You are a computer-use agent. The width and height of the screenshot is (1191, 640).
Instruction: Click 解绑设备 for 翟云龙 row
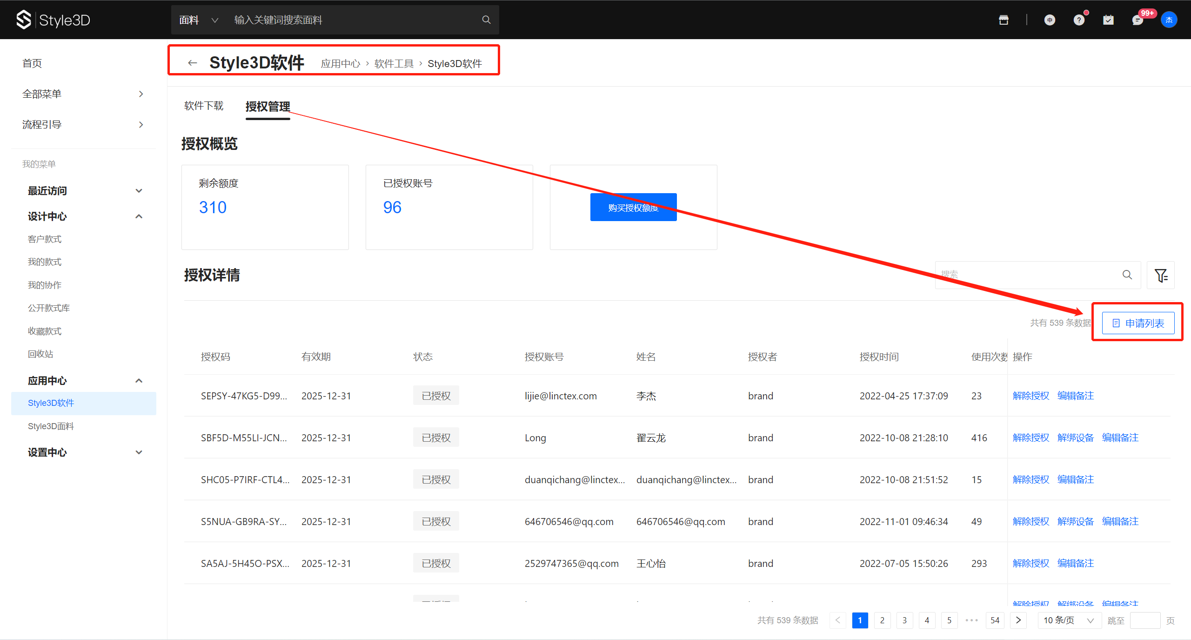[x=1076, y=438]
